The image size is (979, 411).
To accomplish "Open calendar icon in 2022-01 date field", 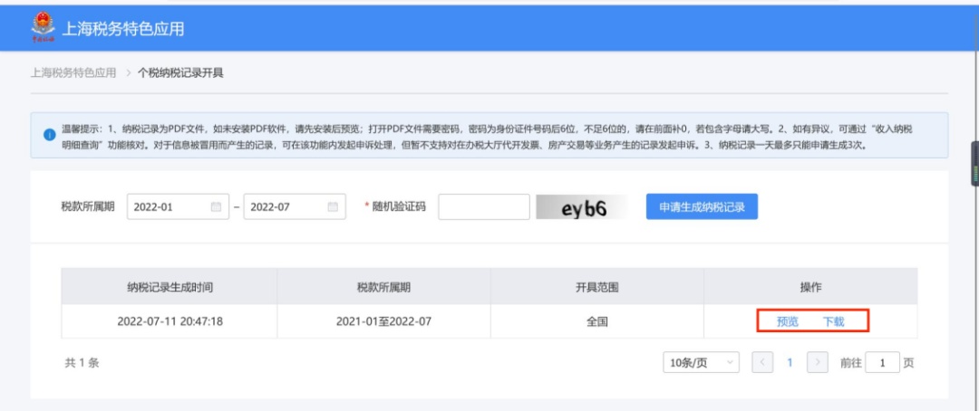I will pyautogui.click(x=216, y=207).
